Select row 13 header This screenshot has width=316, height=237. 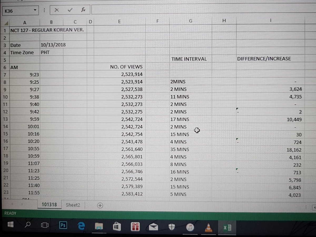pos(5,119)
